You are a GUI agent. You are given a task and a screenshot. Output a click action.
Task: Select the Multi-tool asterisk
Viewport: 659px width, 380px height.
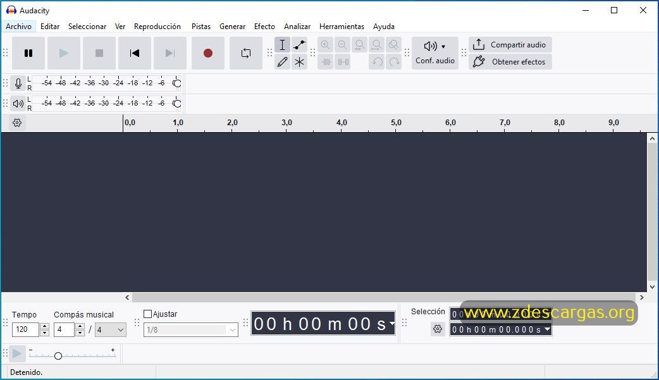[x=299, y=62]
